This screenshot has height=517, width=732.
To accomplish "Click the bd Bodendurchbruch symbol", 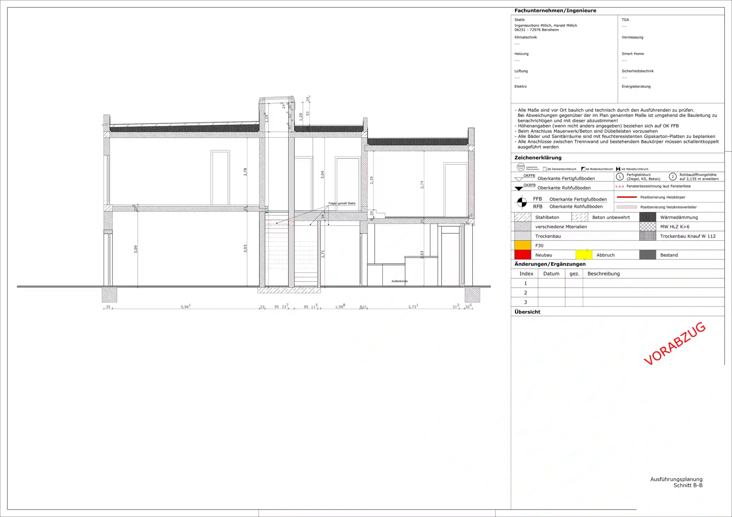I will [583, 169].
